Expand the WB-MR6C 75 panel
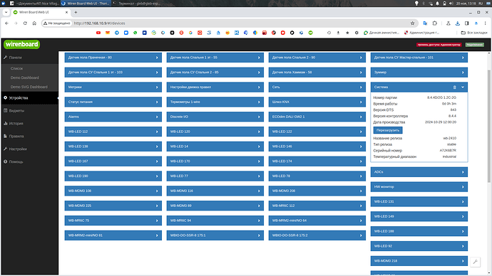 113,221
